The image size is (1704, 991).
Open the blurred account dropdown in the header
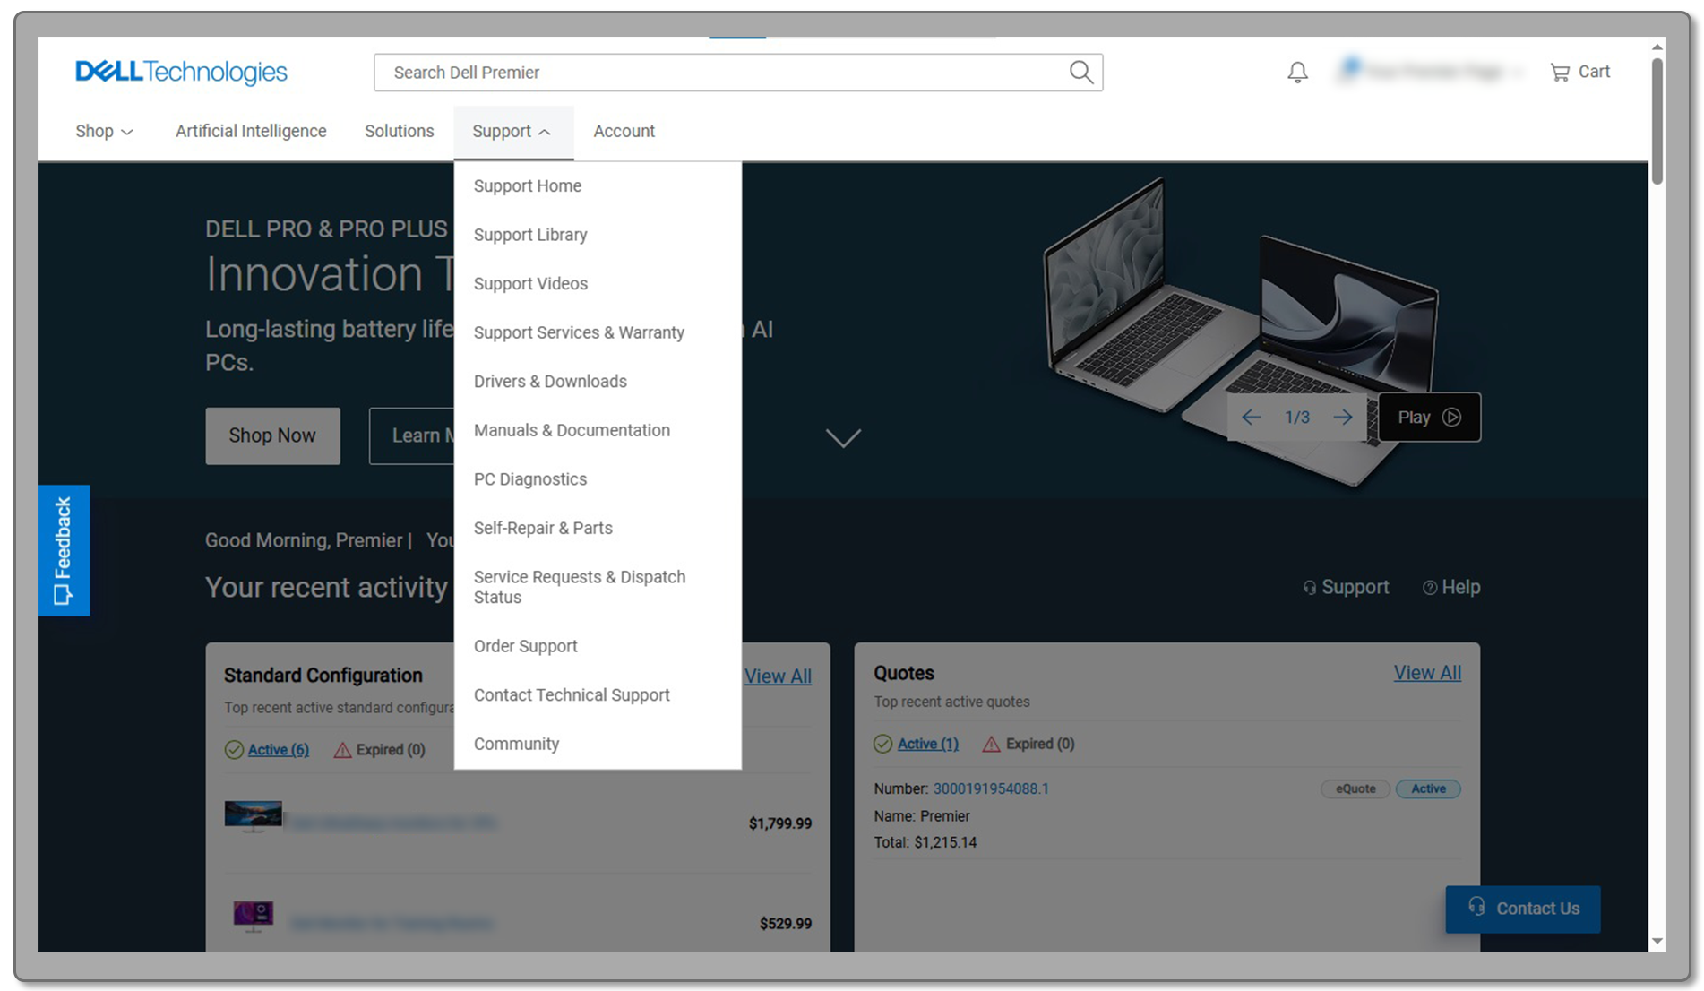pyautogui.click(x=1430, y=72)
